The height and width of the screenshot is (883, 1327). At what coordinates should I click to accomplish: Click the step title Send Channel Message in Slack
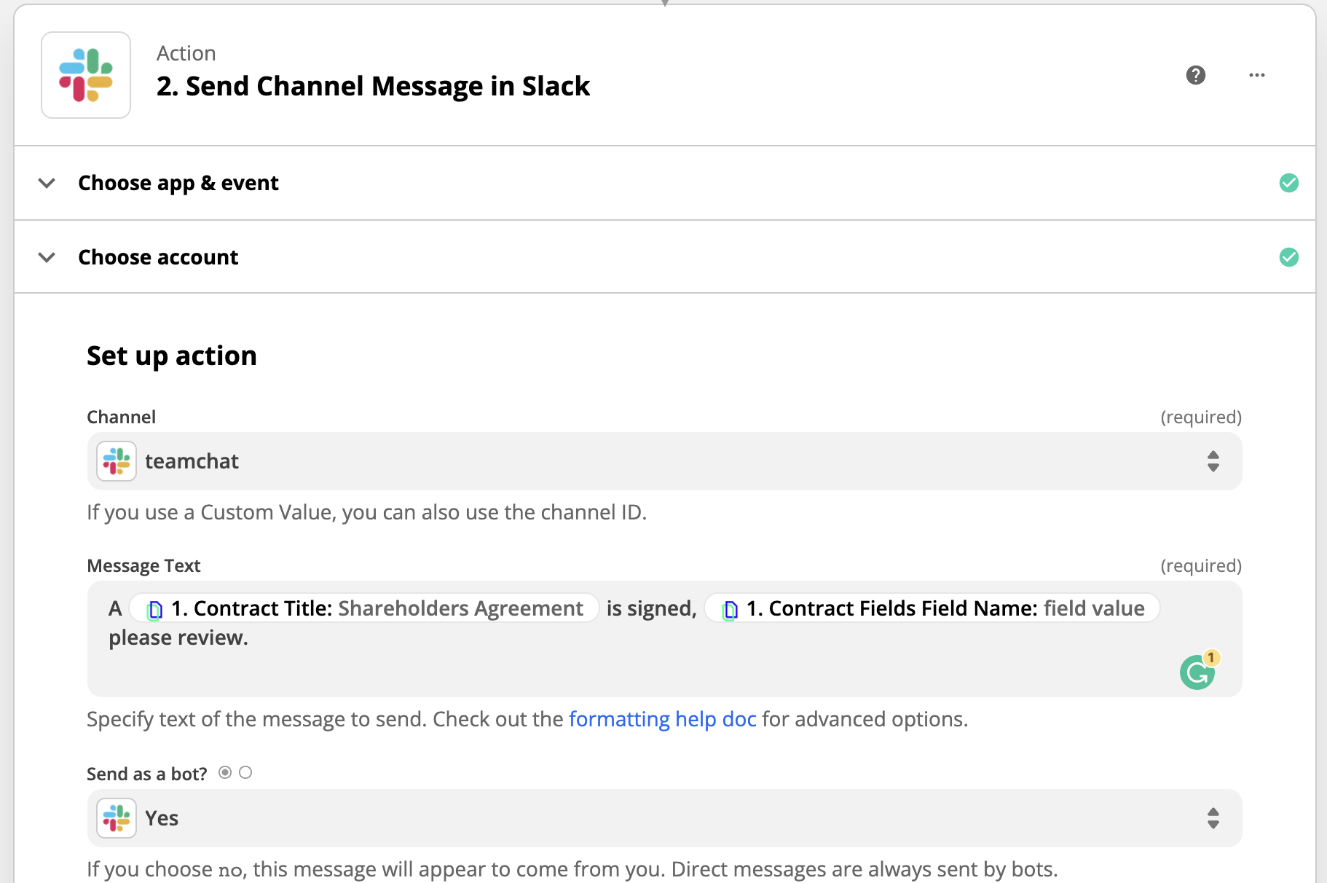[x=373, y=86]
